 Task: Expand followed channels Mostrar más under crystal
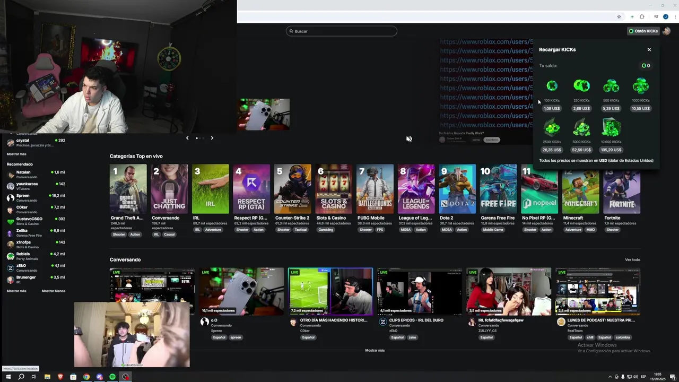[16, 154]
